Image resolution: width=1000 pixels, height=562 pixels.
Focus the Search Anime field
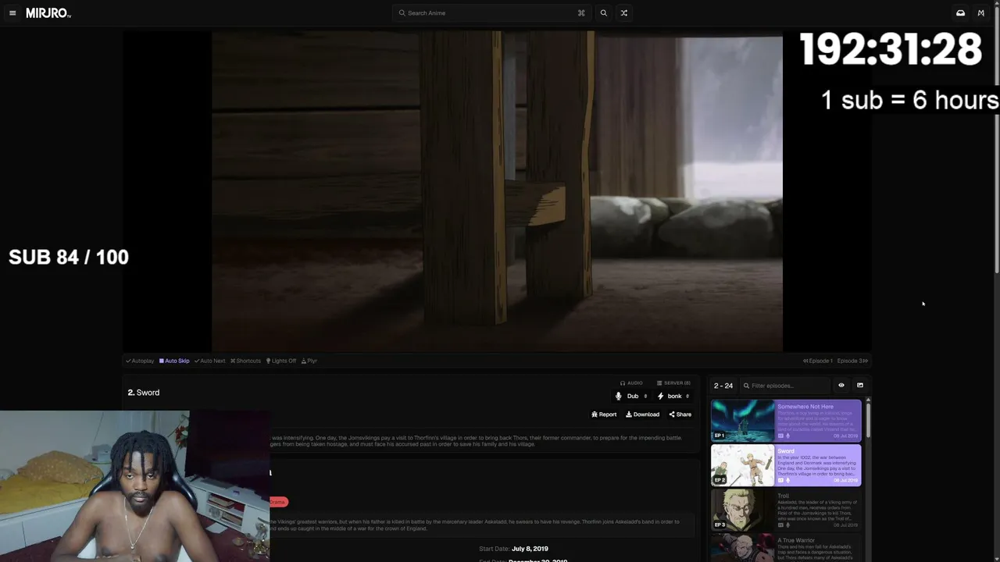pos(491,13)
